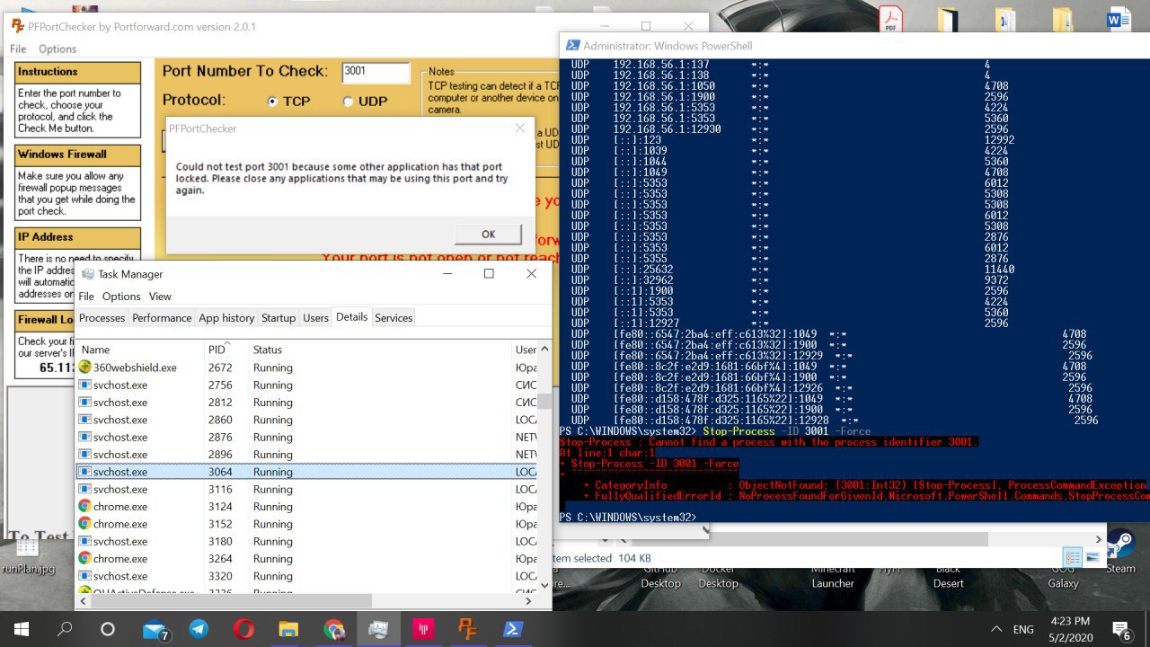Select the 360webshield.exe process row
This screenshot has width=1150, height=647.
307,368
